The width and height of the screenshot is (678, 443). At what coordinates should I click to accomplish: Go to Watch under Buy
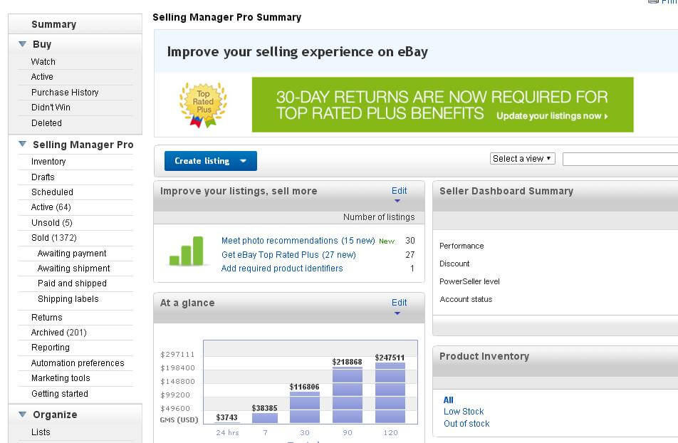click(x=43, y=62)
